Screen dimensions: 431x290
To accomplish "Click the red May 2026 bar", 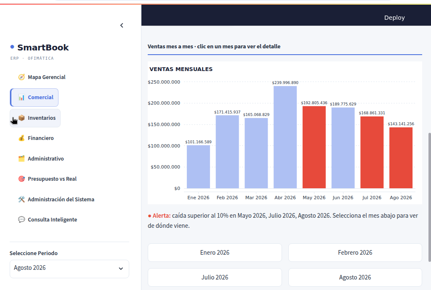I will (314, 148).
